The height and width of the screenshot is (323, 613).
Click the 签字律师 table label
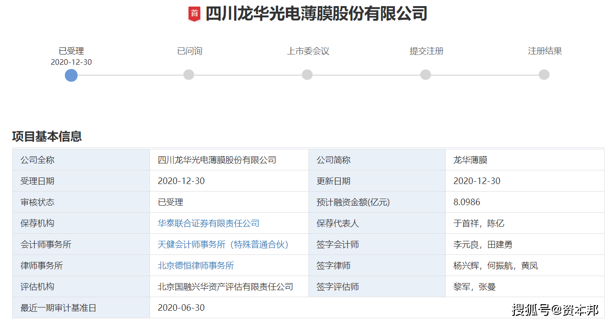coord(333,266)
